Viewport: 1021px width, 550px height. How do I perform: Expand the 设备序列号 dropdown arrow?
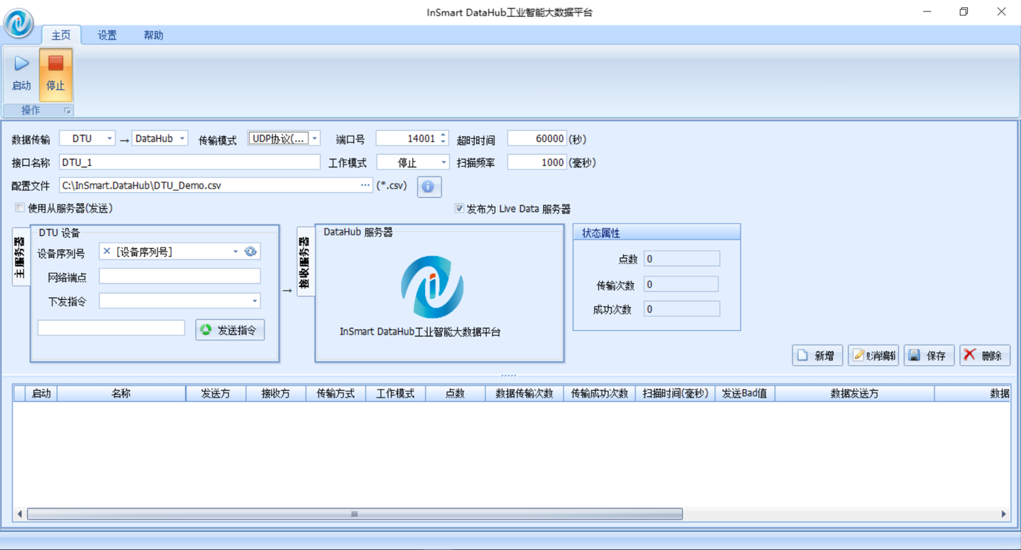236,252
